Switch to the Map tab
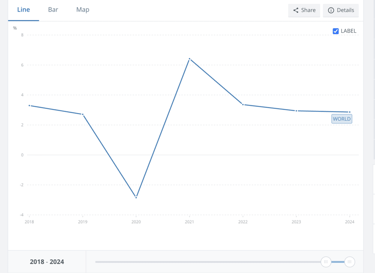 82,10
